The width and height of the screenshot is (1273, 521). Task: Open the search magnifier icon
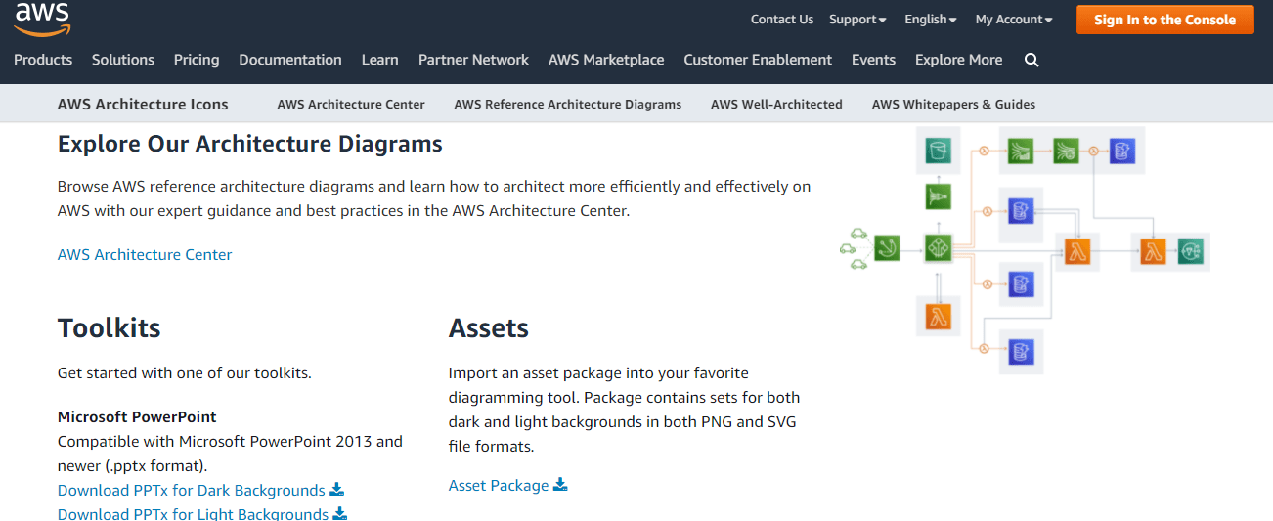[1032, 60]
